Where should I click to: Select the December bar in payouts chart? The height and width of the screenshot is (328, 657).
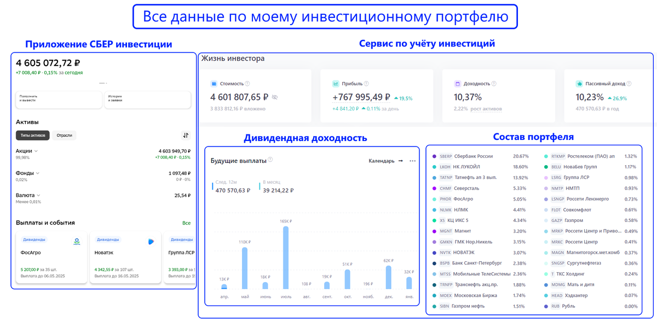[388, 277]
